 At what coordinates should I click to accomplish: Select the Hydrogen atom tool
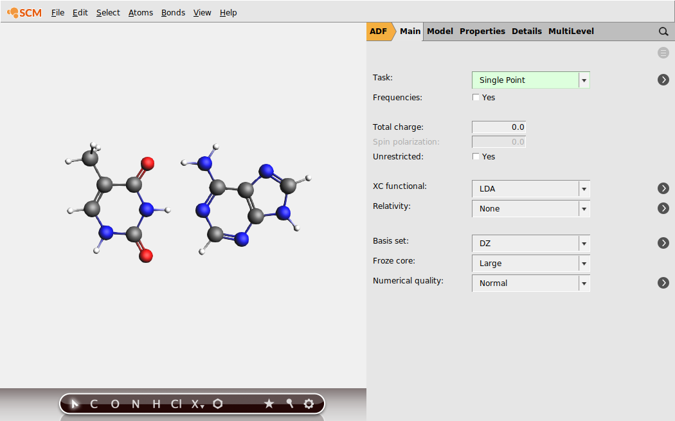pos(155,404)
